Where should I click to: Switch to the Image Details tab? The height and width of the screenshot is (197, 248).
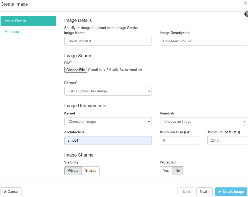[28, 21]
